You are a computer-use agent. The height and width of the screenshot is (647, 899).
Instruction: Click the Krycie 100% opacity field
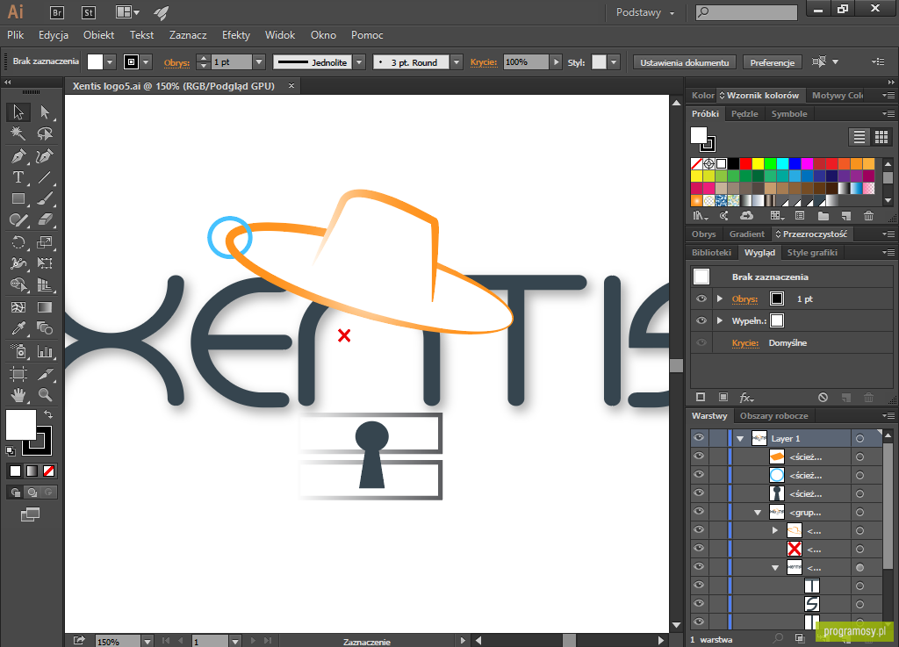pos(526,62)
